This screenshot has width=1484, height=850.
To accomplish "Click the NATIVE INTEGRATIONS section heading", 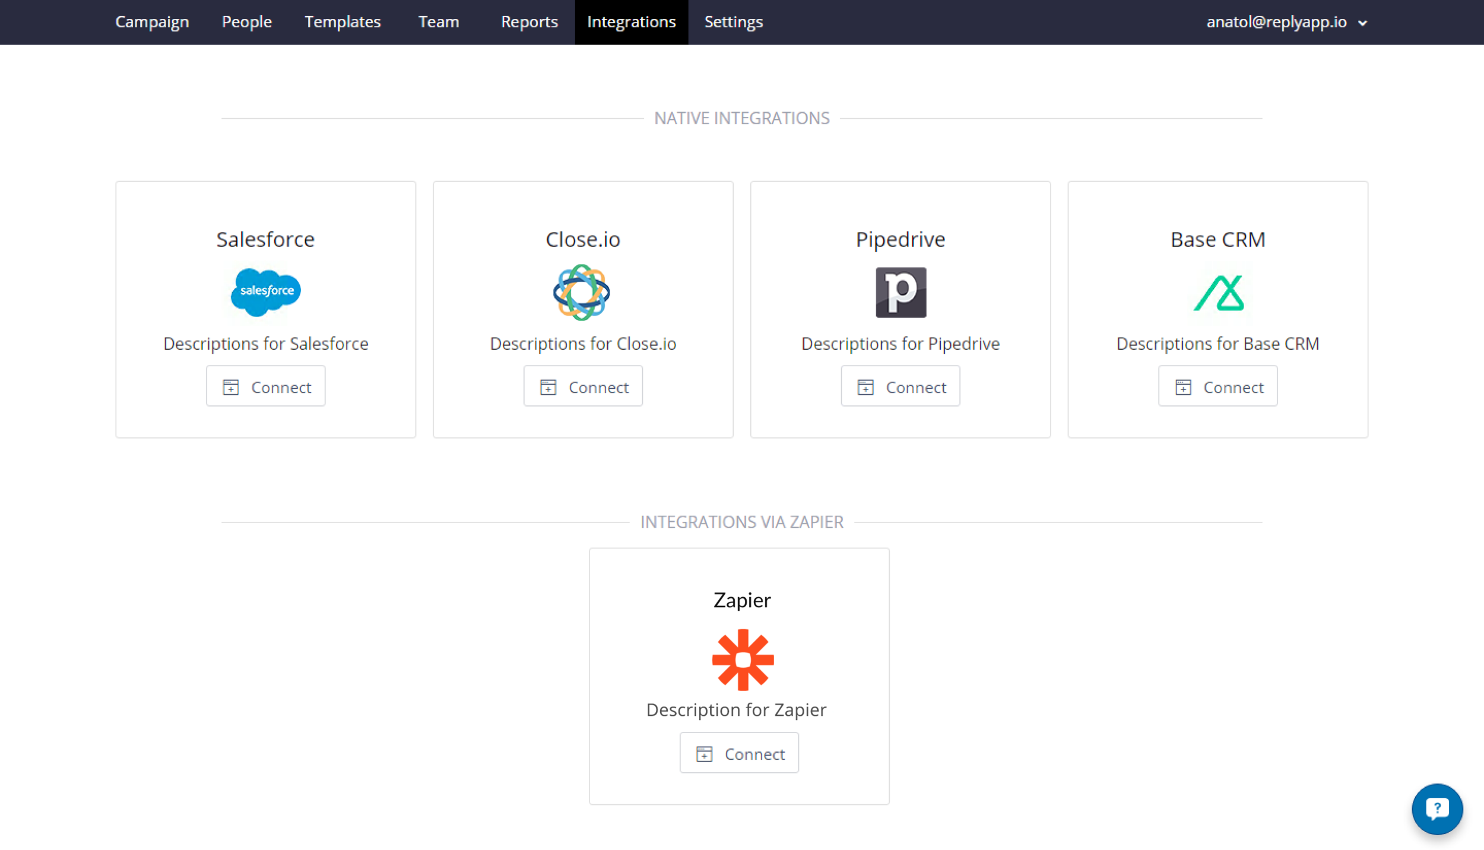I will coord(742,118).
